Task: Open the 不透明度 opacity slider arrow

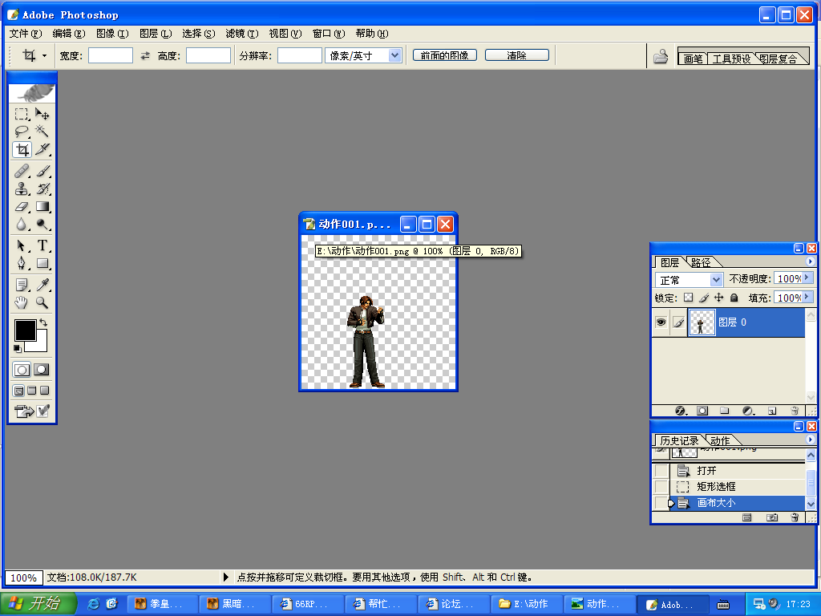Action: [x=807, y=278]
